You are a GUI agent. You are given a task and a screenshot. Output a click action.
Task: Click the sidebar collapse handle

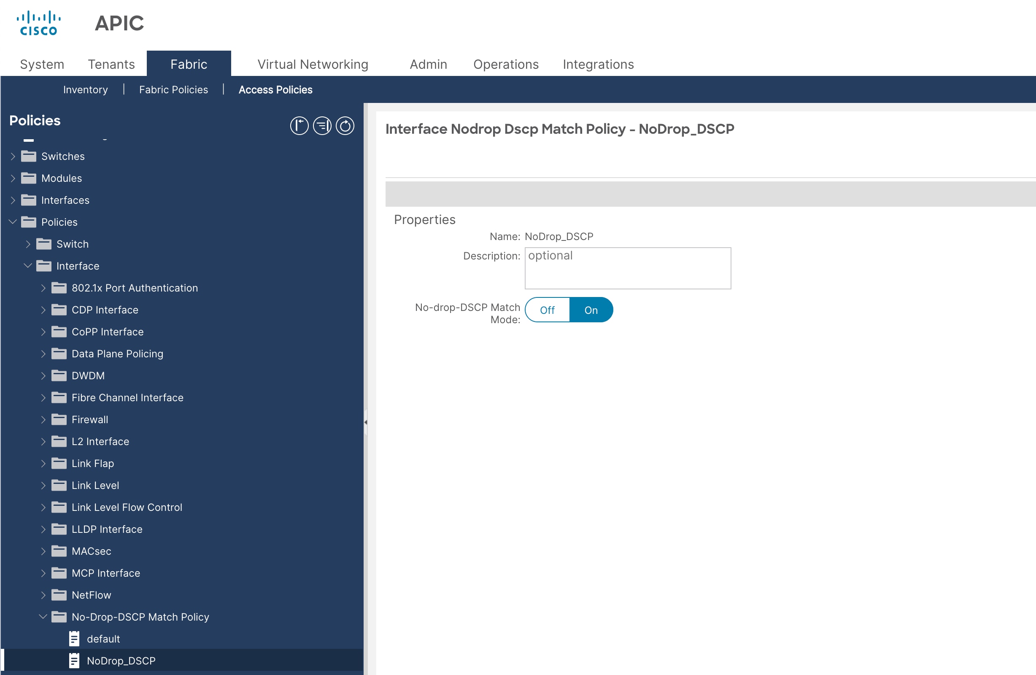tap(366, 421)
